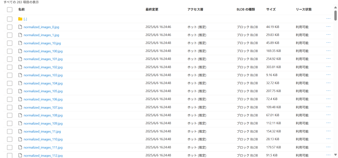338x158 pixels.
Task: Click the 303.81 KiB size value
Action: coord(273,67)
